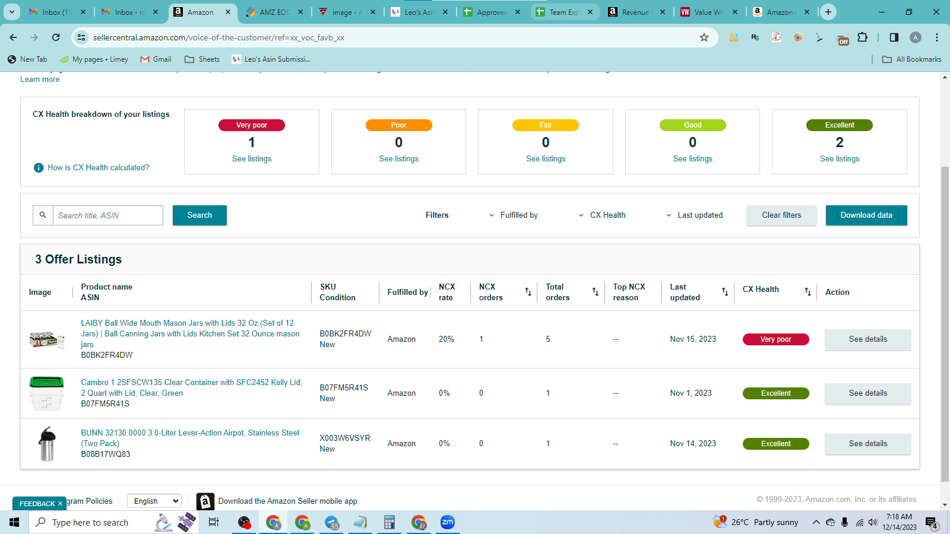Open the BUNN Lever-Action Airpot product link
The height and width of the screenshot is (534, 950).
[x=190, y=438]
